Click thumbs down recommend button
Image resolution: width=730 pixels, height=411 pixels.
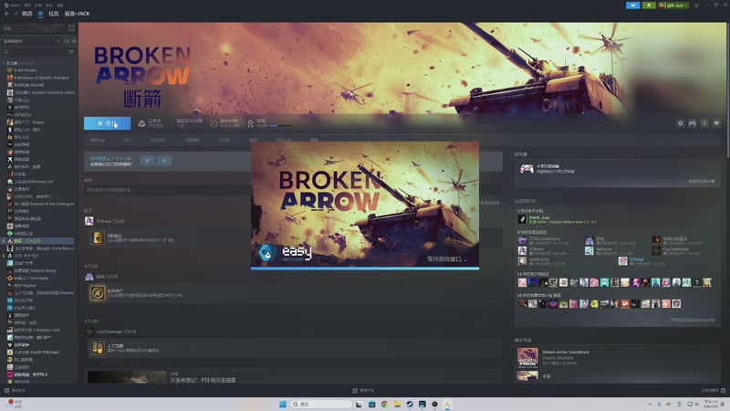(164, 161)
